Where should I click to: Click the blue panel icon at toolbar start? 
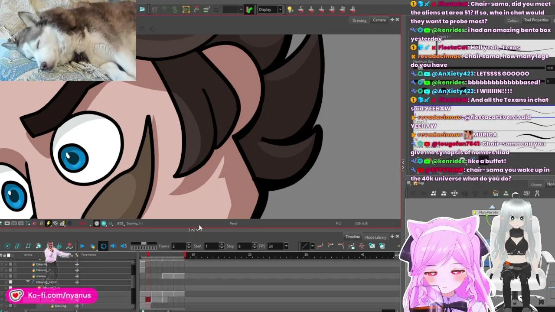(x=142, y=9)
